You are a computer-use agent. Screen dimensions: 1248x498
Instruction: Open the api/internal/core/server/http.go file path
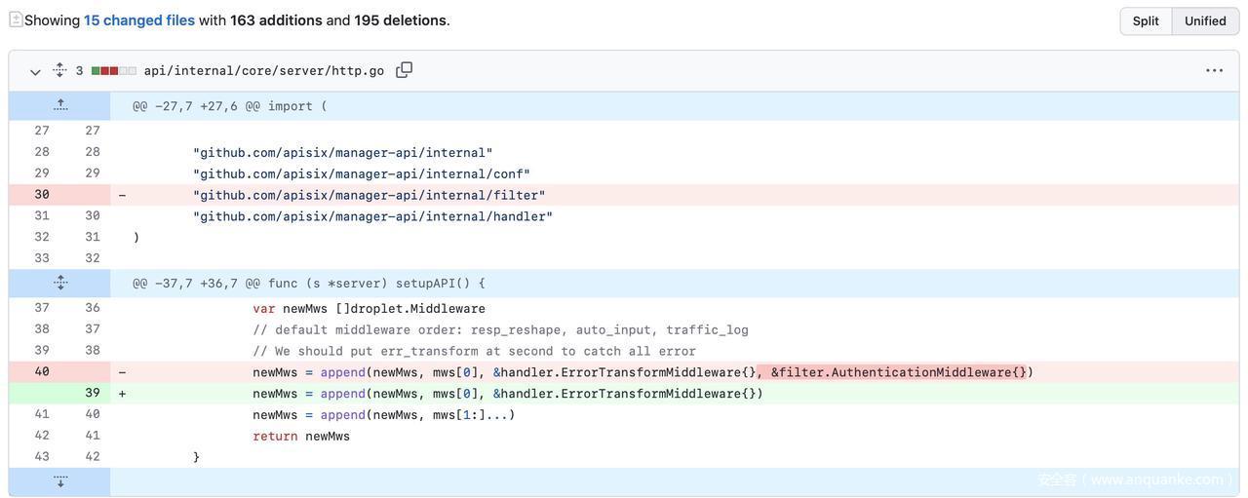tap(263, 71)
